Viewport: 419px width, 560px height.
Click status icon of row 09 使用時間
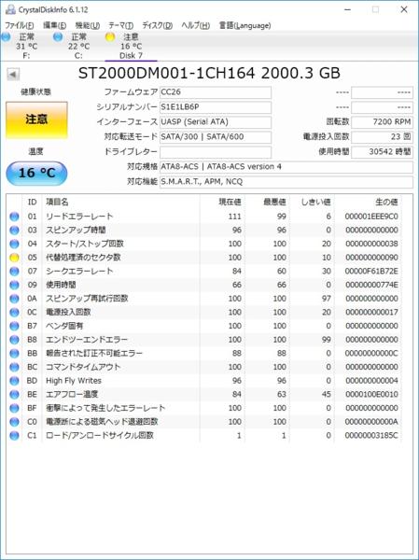[14, 285]
